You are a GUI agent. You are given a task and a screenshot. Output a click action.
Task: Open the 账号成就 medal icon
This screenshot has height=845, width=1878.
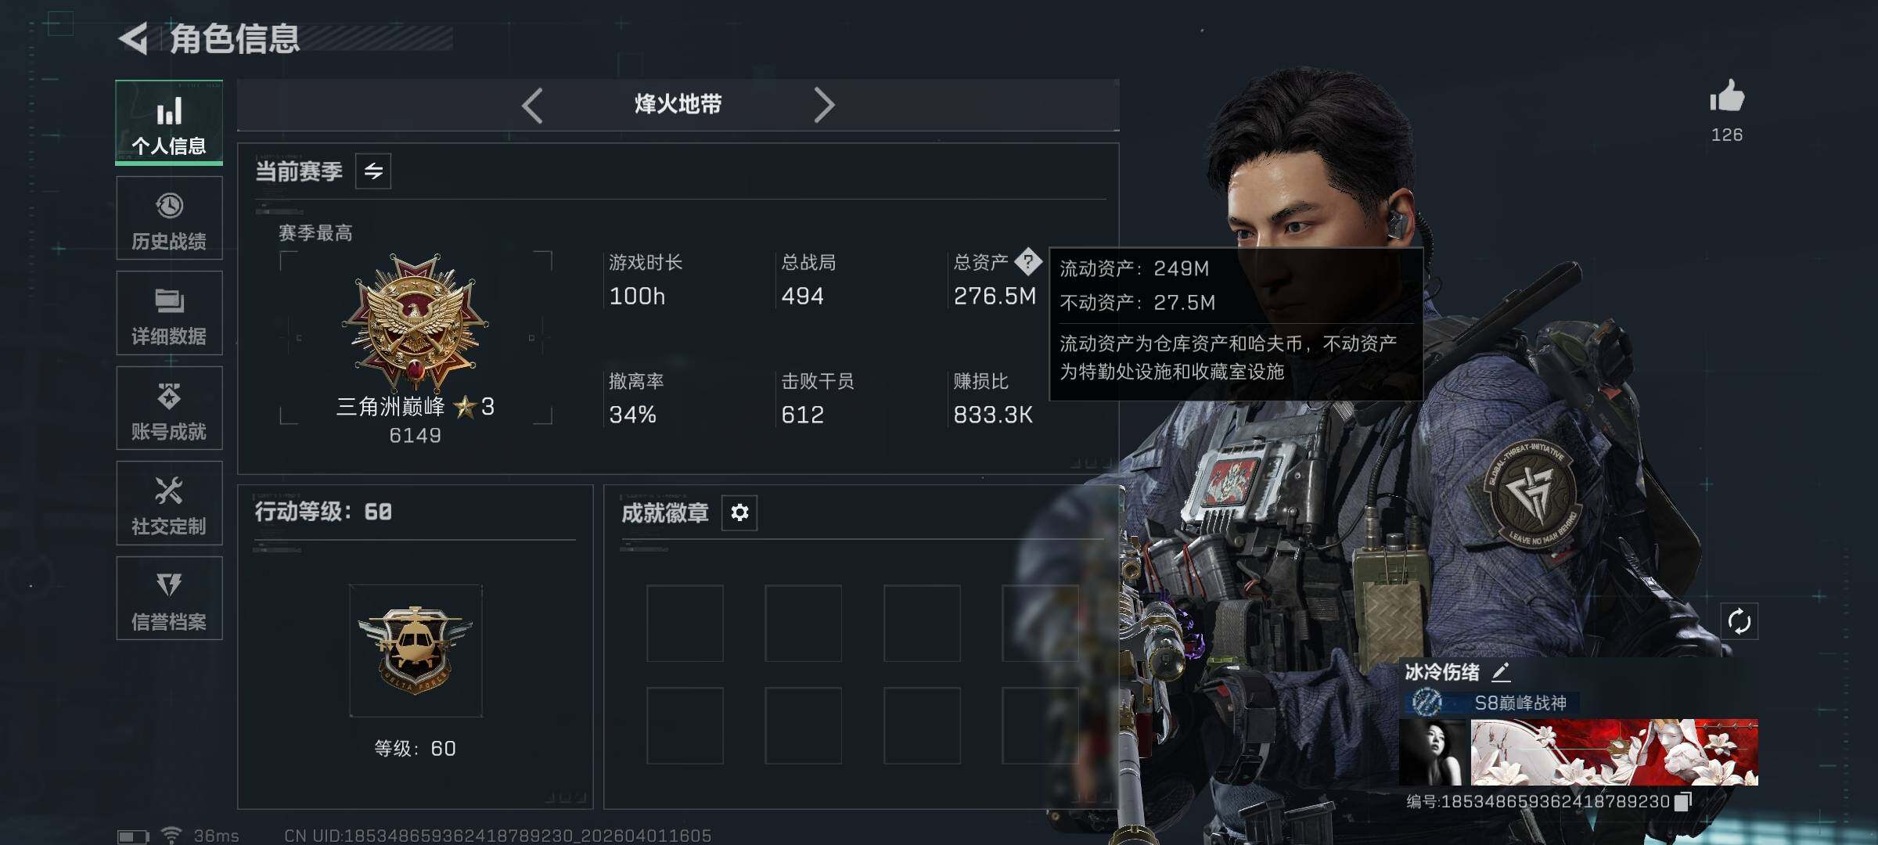pos(169,396)
